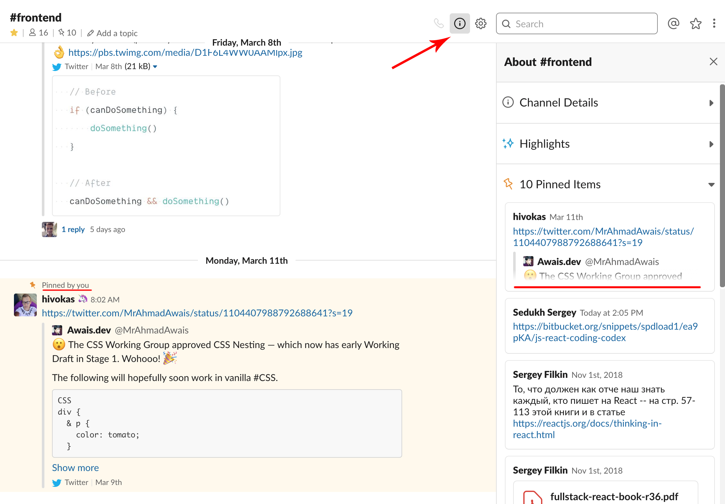This screenshot has height=504, width=725.
Task: Click the right panel scrollbar
Action: 722,185
